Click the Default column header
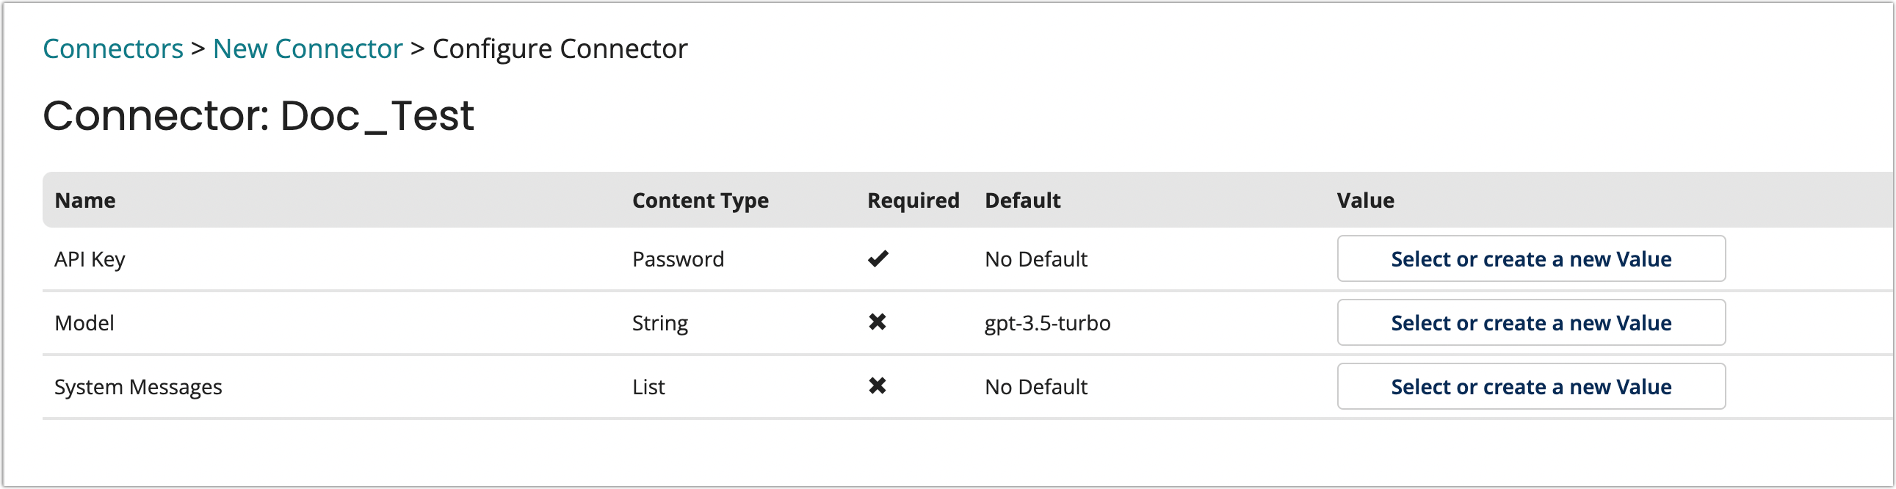 [1022, 200]
